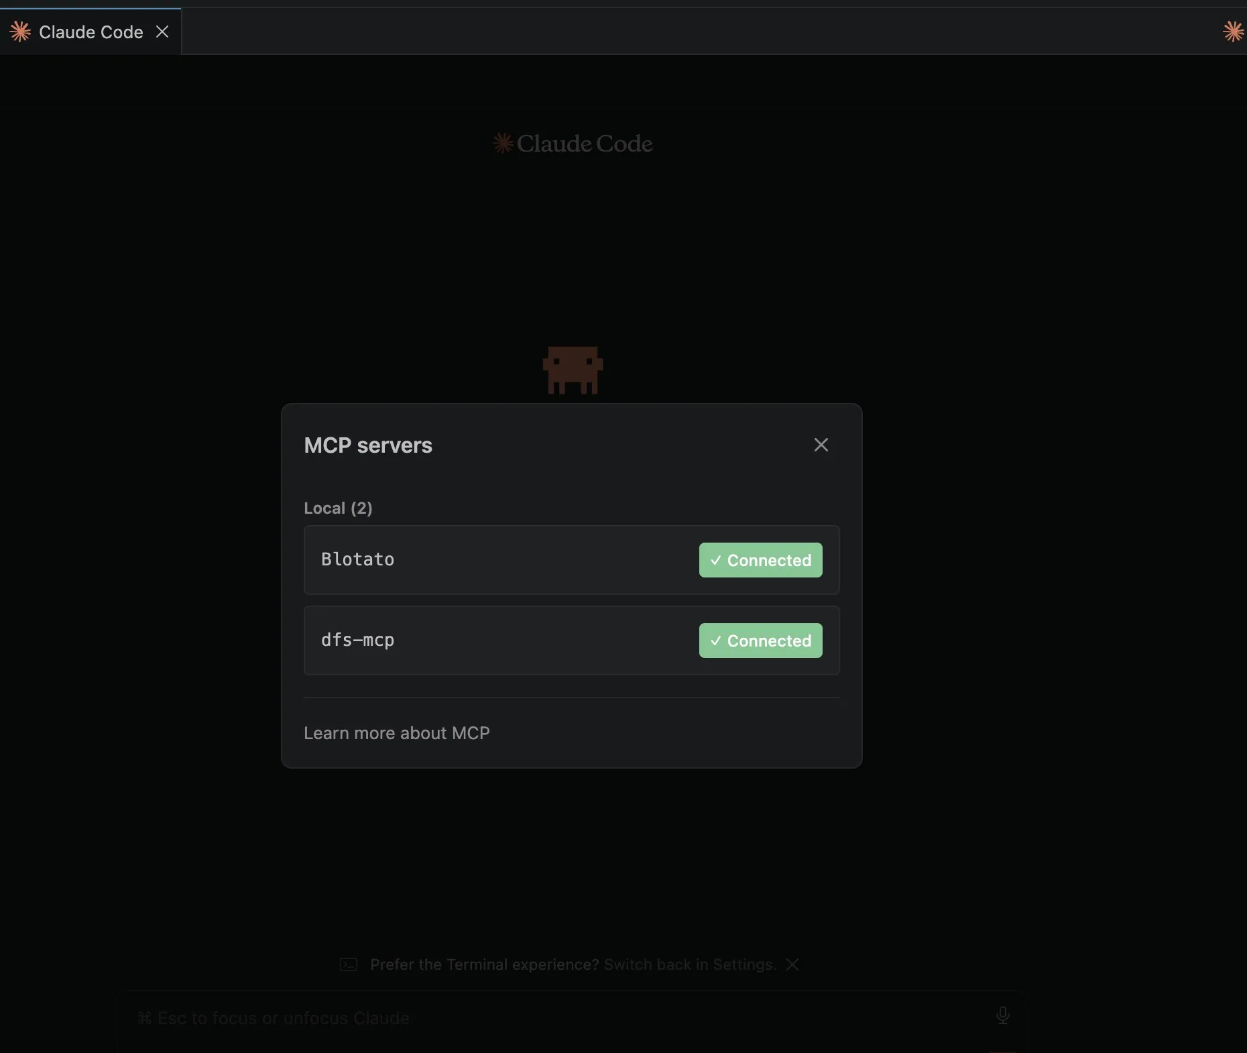The image size is (1247, 1053).
Task: Close the Claude Code tab
Action: 162,32
